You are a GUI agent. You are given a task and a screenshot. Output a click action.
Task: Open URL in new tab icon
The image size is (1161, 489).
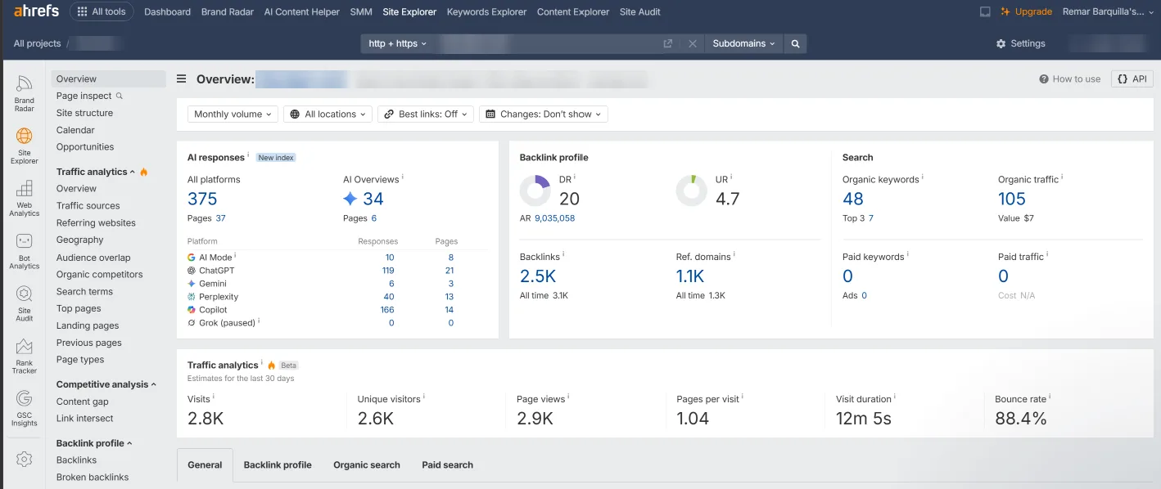668,43
